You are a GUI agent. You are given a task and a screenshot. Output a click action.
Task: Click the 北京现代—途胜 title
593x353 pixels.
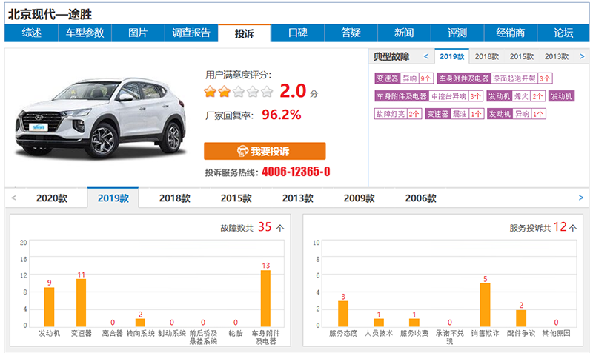tap(50, 14)
